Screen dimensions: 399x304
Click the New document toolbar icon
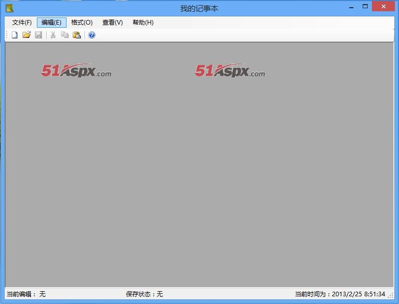15,35
